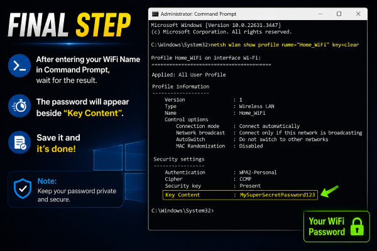The height and width of the screenshot is (251, 377).
Task: Click the 'Wireless LAN' type value
Action: pos(257,106)
